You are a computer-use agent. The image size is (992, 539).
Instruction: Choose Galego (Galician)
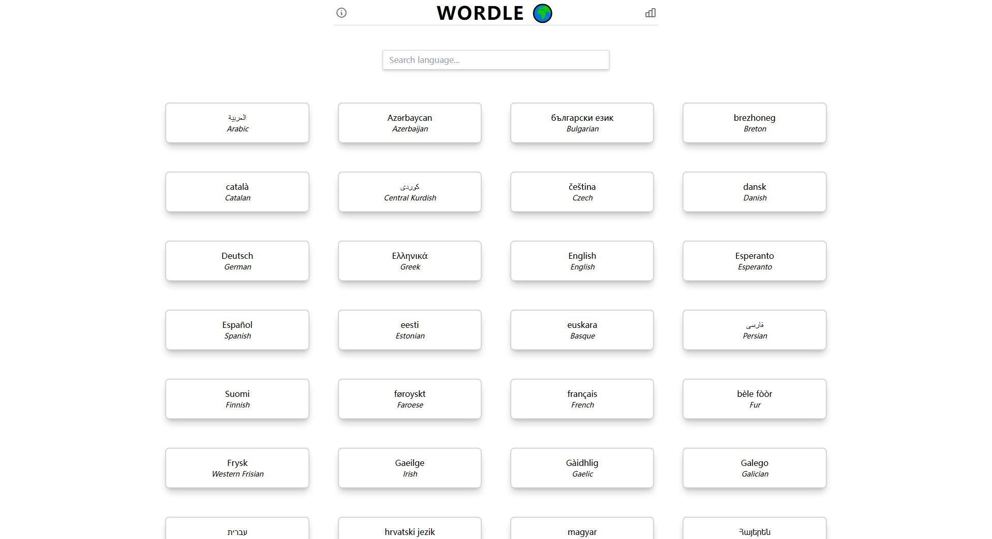(x=754, y=468)
